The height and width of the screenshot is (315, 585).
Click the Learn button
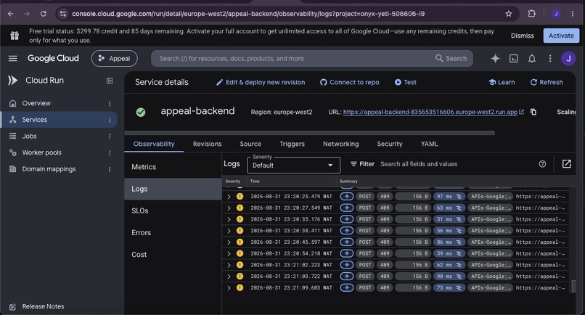coord(502,82)
